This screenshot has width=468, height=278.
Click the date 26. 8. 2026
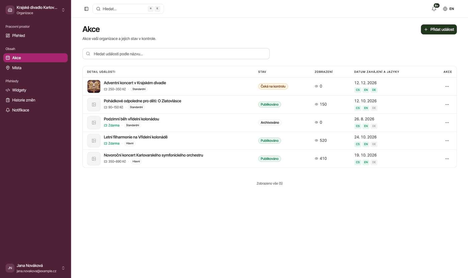[x=364, y=119]
